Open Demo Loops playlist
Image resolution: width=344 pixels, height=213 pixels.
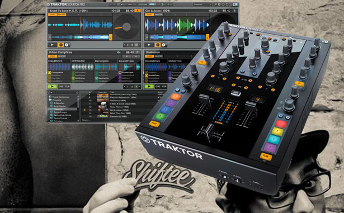pos(58,112)
